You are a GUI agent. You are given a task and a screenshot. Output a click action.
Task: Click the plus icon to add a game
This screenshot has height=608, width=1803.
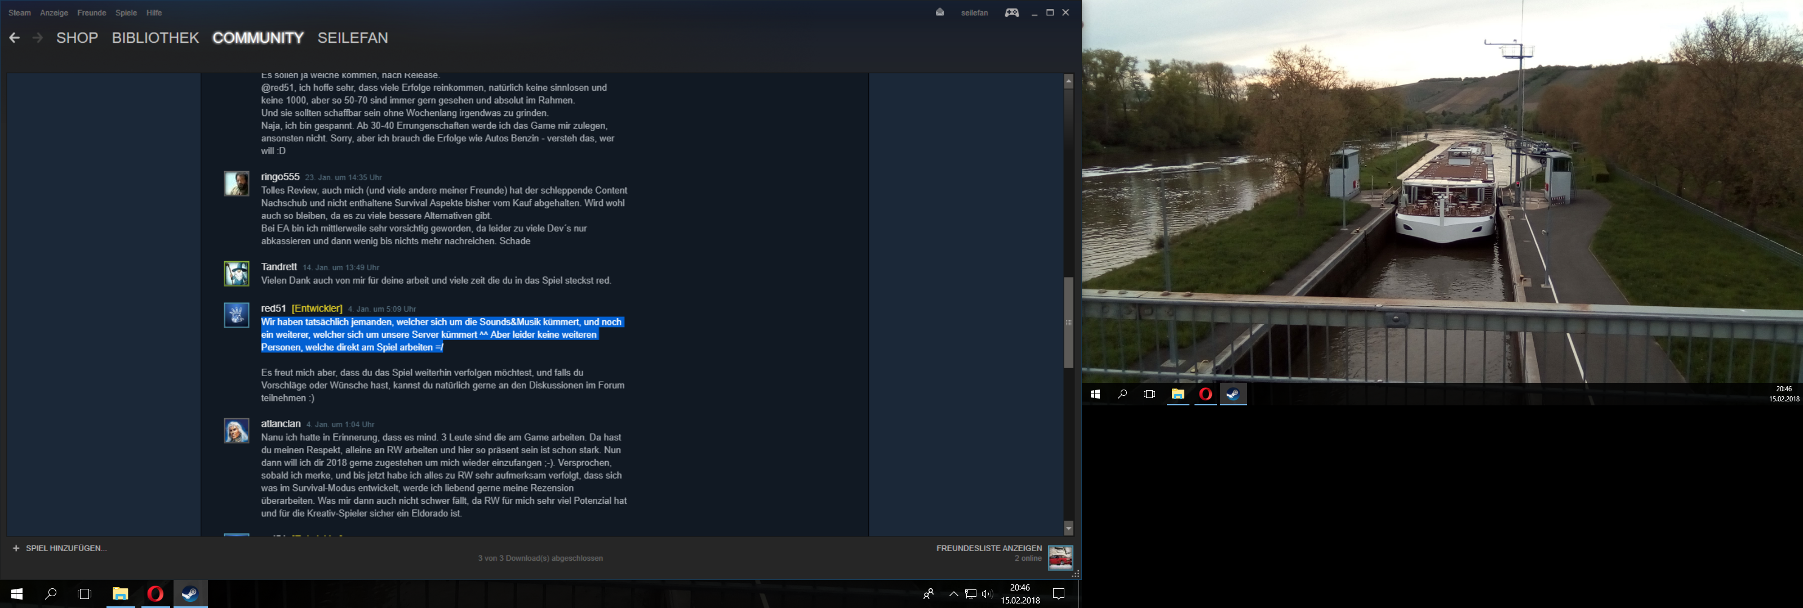[16, 548]
